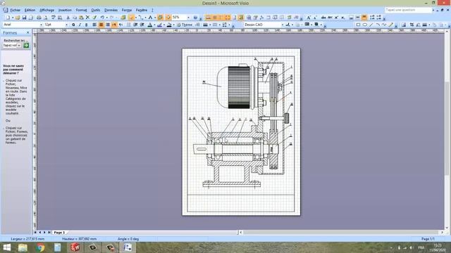Click the font color A icon
Screen dimensions: 451x253
pyautogui.click(x=150, y=25)
